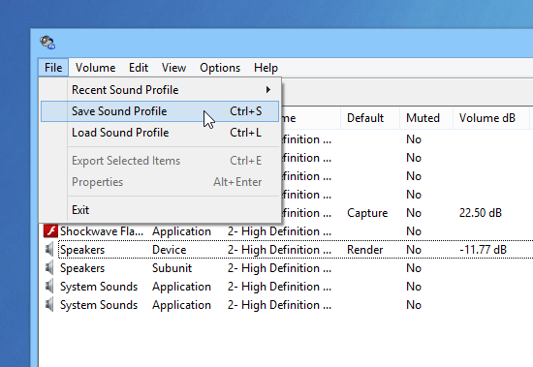
Task: Click the Capture default cell
Action: [367, 213]
